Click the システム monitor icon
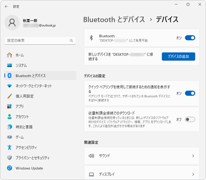Viewport: 206px width, 180px height. [x=9, y=65]
